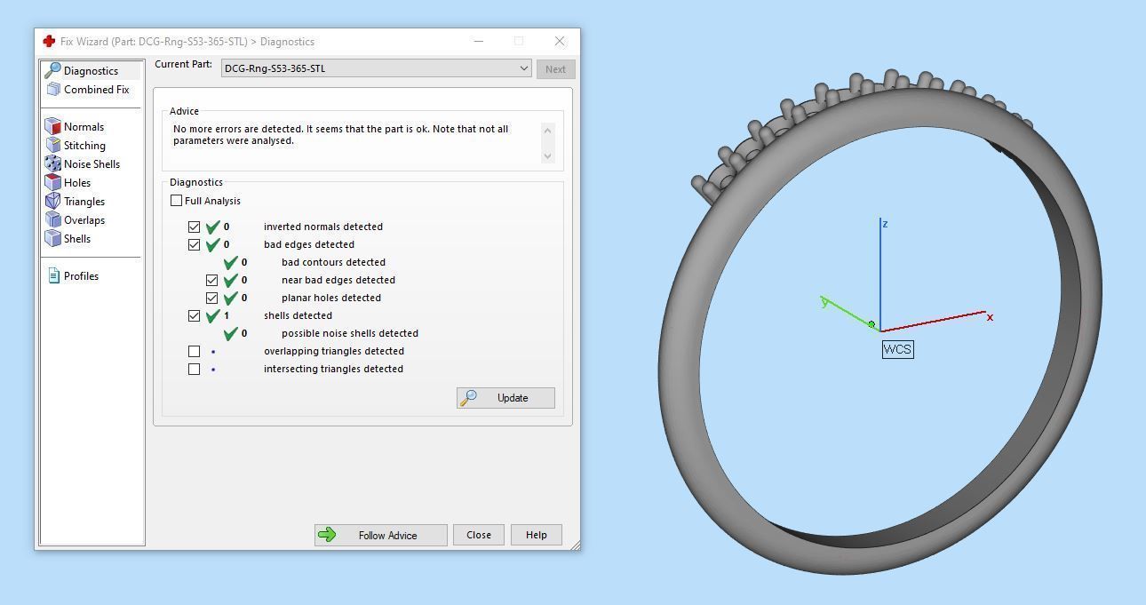Open the Current Part dropdown

(x=376, y=68)
